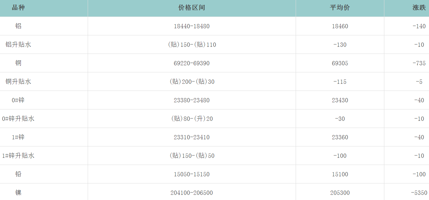Click the 铜升贴水 row label
This screenshot has height=200, width=429.
18,81
